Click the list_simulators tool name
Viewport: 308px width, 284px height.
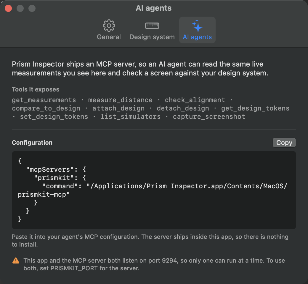tap(130, 117)
